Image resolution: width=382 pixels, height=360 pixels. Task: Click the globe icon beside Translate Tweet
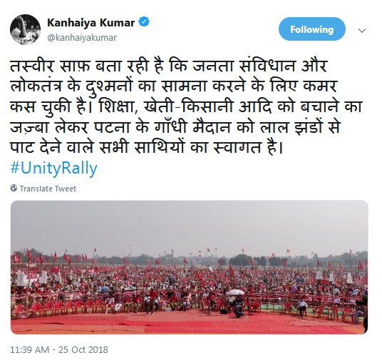[14, 188]
